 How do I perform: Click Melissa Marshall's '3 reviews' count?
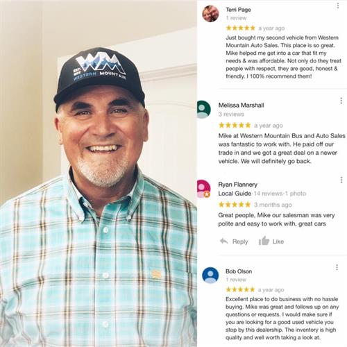pos(231,114)
